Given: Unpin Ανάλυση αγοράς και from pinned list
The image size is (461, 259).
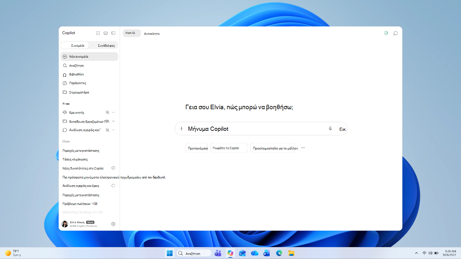Looking at the screenshot, I should point(108,130).
